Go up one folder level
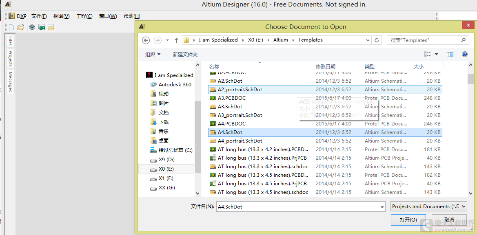 click(176, 40)
